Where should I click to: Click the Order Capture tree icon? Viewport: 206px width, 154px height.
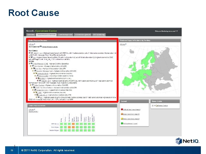point(33,85)
